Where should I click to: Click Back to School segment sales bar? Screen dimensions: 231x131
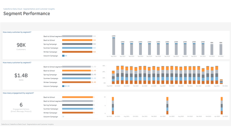(x=77, y=67)
